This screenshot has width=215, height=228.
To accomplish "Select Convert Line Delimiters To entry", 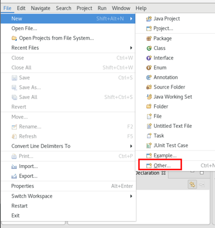I will pyautogui.click(x=68, y=146).
